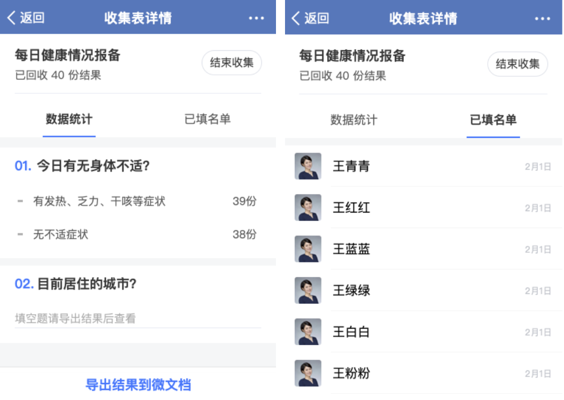Open 王白白's avatar photo
This screenshot has height=400, width=564.
tap(308, 332)
